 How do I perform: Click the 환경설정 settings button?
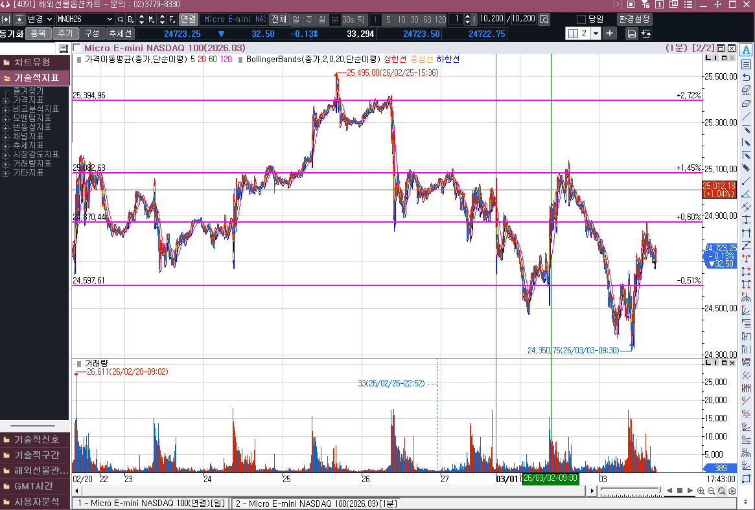point(634,19)
